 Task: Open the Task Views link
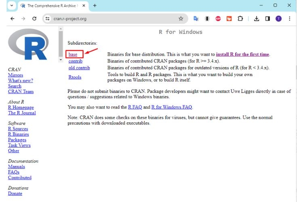coord(19,145)
